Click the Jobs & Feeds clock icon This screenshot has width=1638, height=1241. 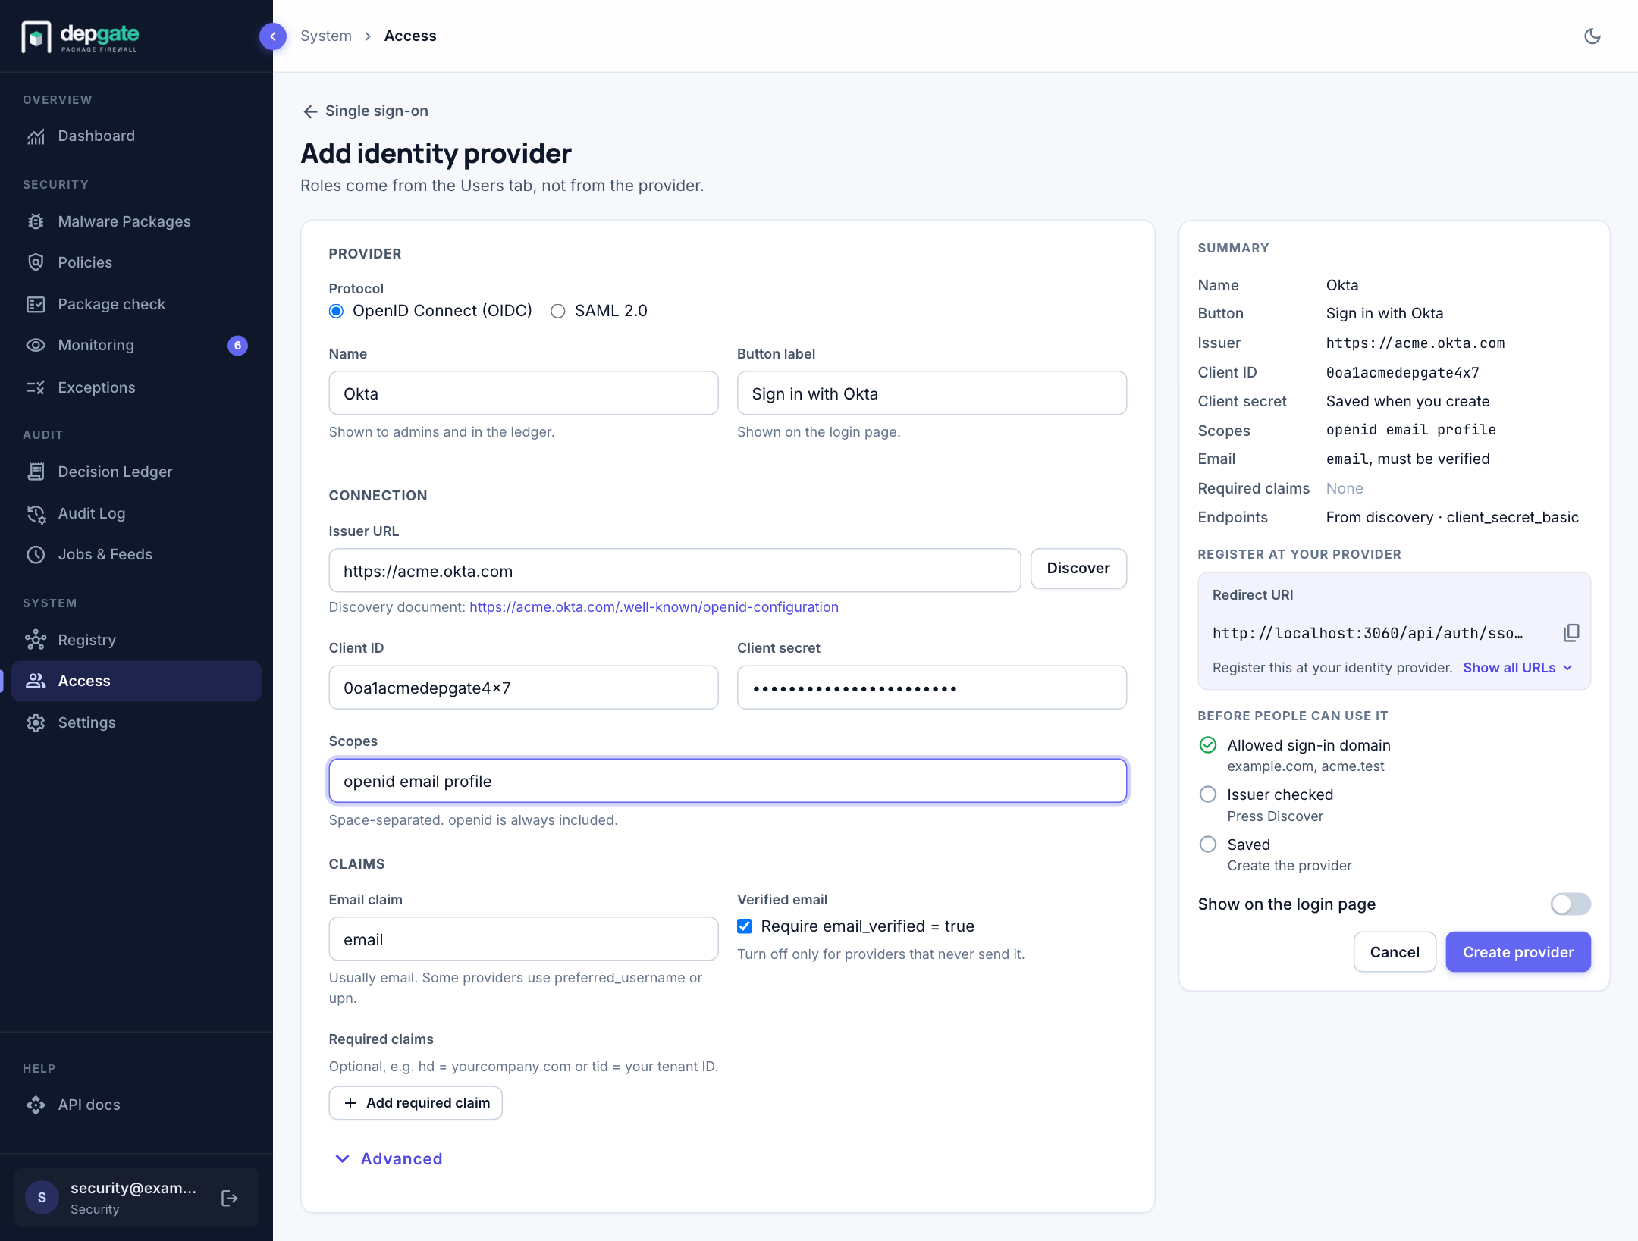(x=36, y=554)
